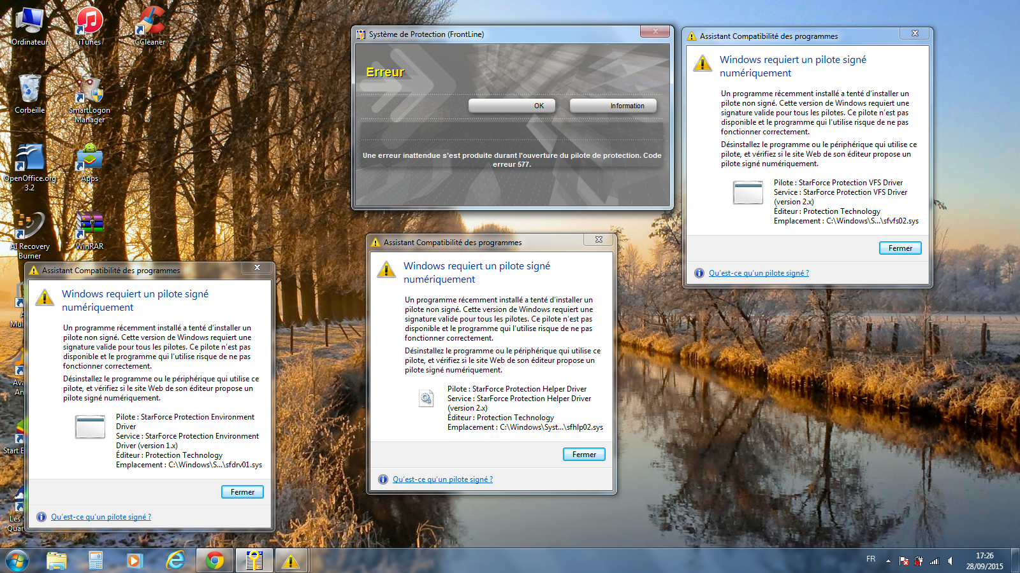Open the SmartLogon Manager desktop shortcut
Viewport: 1020px width, 573px height.
pyautogui.click(x=89, y=99)
